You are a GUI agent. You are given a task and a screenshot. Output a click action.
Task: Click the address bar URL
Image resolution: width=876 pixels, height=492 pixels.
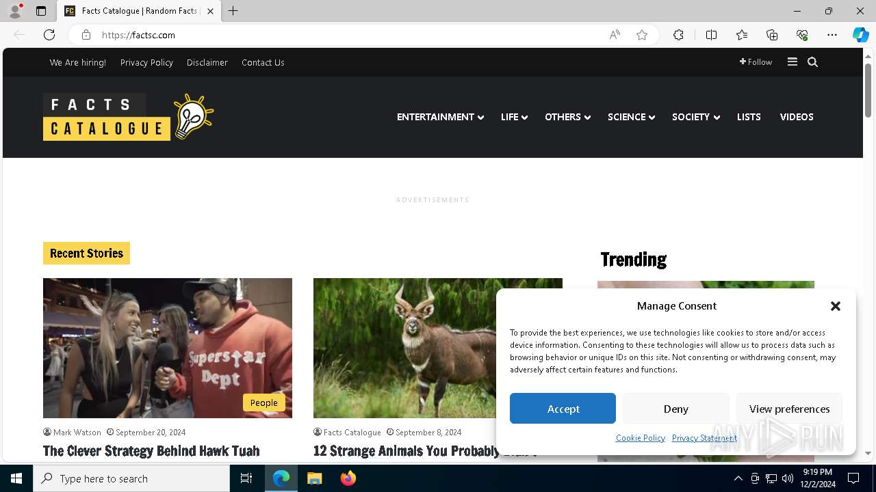tap(138, 35)
